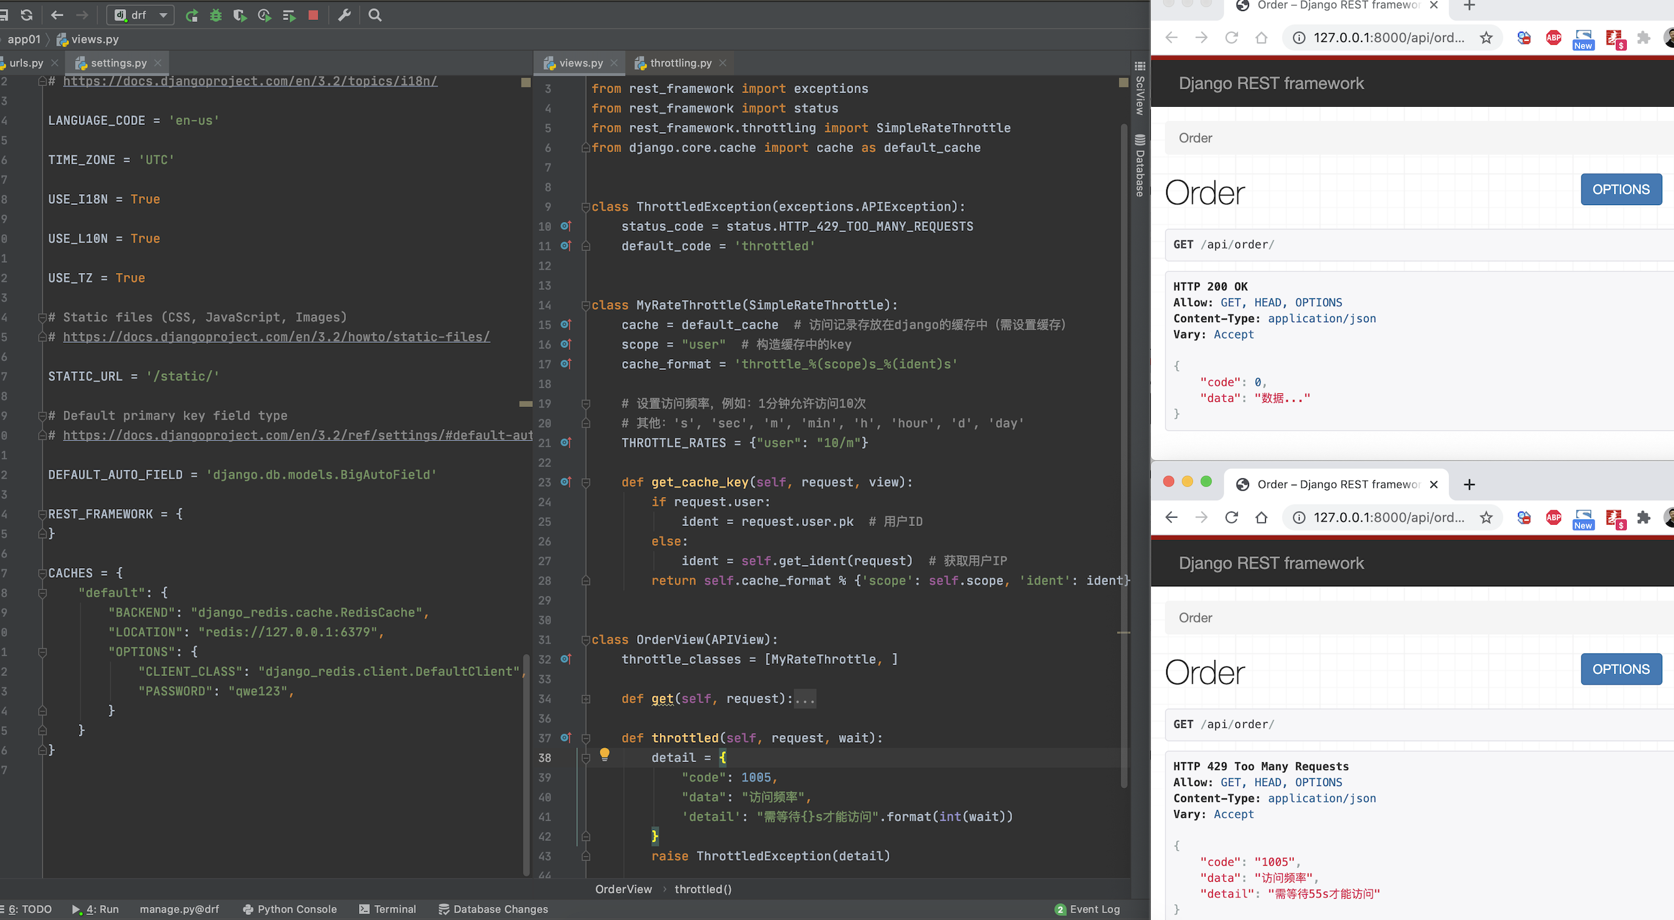Click OPTIONS button in upper browser window

tap(1621, 189)
